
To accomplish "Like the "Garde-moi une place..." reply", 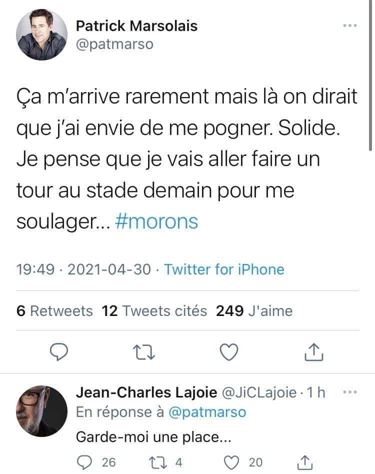I will point(231,462).
